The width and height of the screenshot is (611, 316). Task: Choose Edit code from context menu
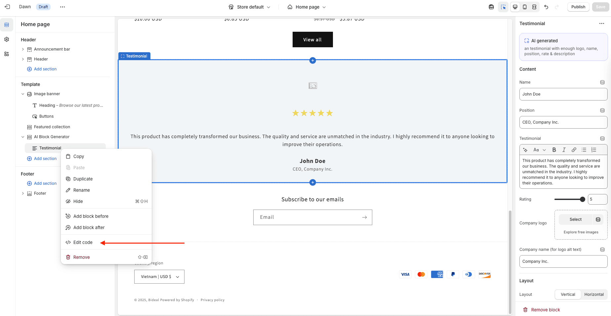click(83, 242)
